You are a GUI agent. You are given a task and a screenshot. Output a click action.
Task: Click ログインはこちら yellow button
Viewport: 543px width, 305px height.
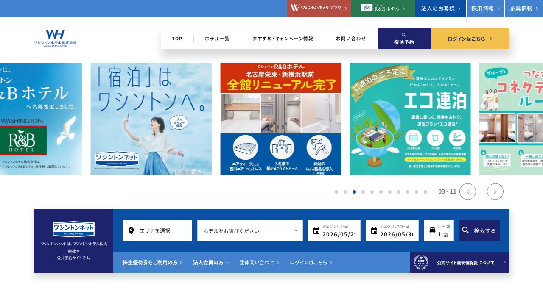tap(470, 39)
